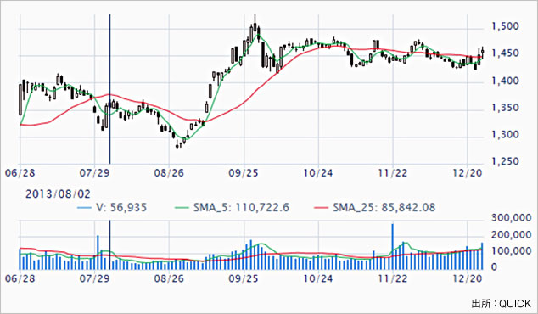Click the 出所：QUICK source credit

[502, 304]
